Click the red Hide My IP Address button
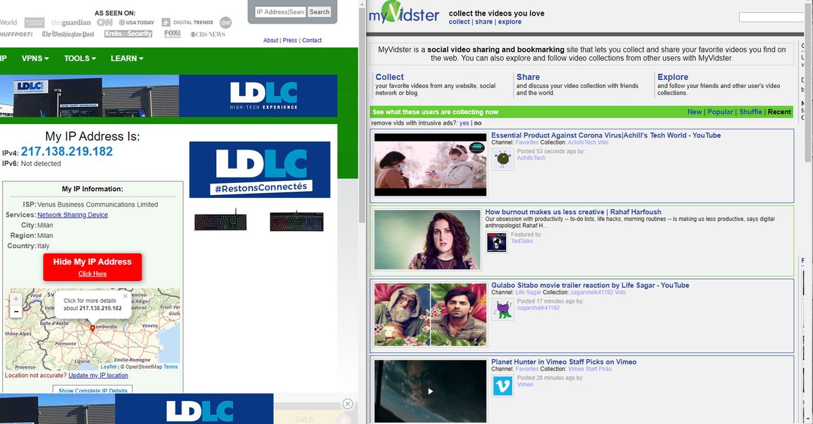This screenshot has width=813, height=424. pos(92,267)
